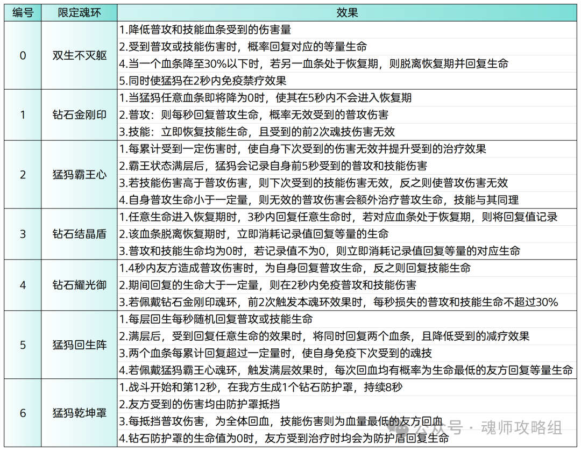Click row starting 普攻：则每秒回复普攻生命
This screenshot has width=581, height=451.
347,115
